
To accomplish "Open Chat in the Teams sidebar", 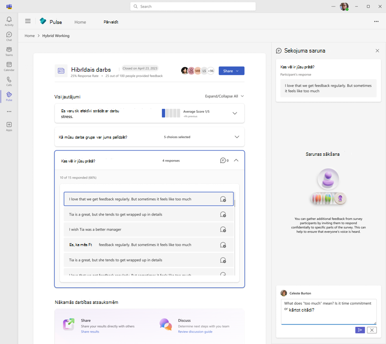I will (9, 36).
